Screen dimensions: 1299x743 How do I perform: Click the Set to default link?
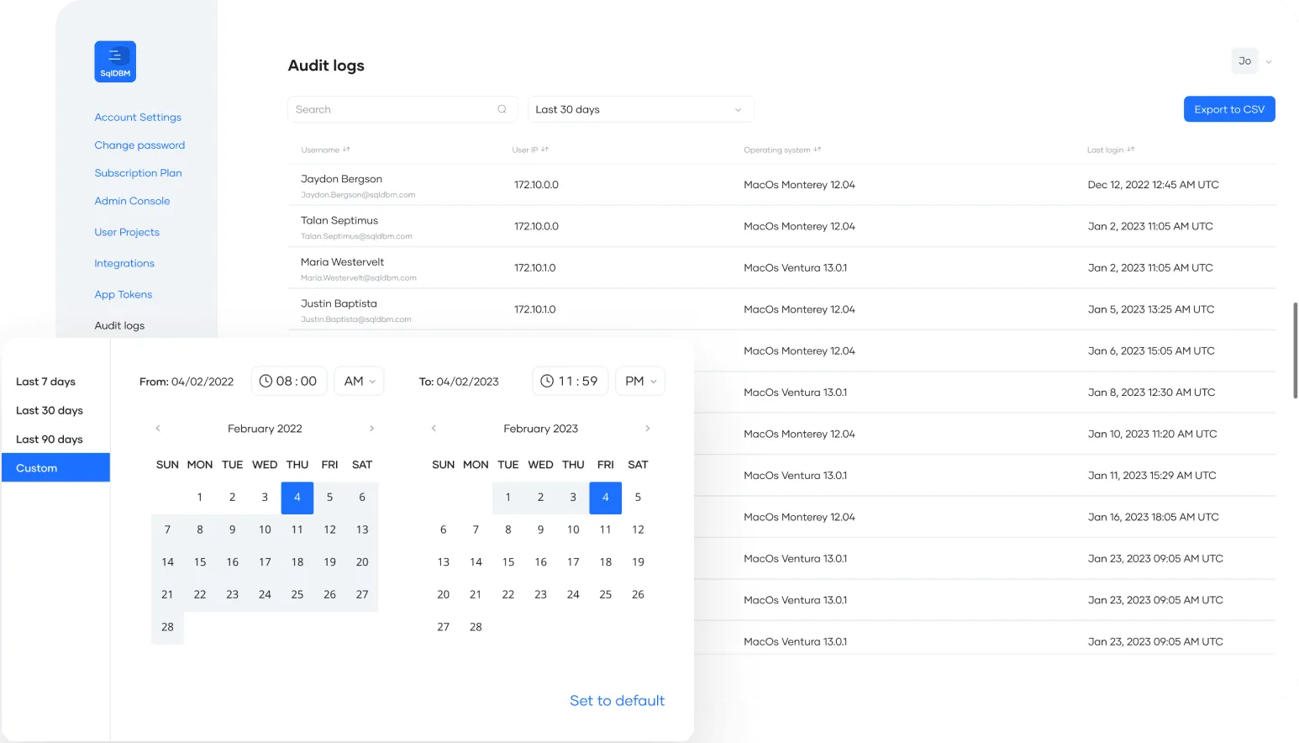tap(617, 700)
